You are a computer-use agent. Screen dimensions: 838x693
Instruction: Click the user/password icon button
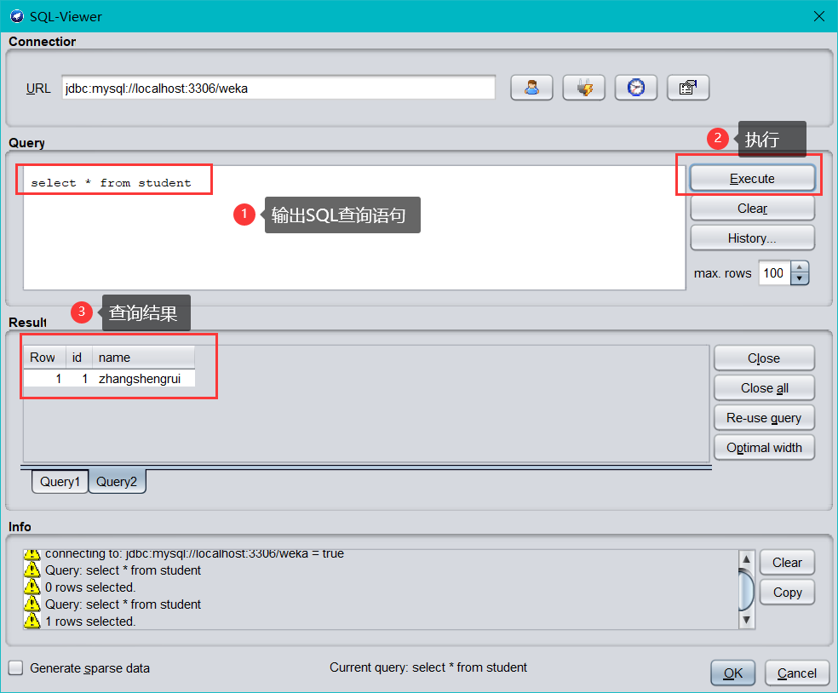pyautogui.click(x=531, y=88)
